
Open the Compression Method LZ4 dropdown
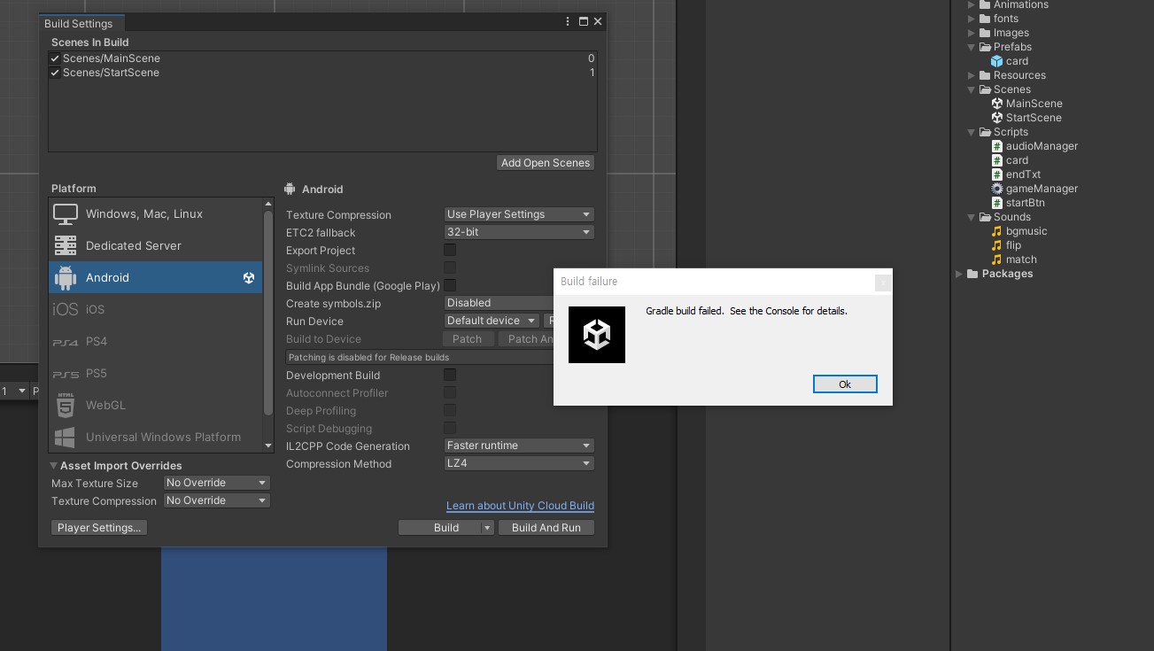[518, 463]
